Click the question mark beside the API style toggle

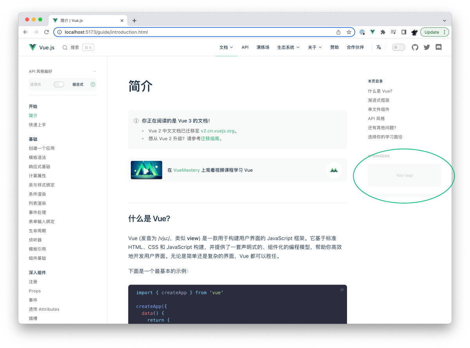[x=92, y=84]
